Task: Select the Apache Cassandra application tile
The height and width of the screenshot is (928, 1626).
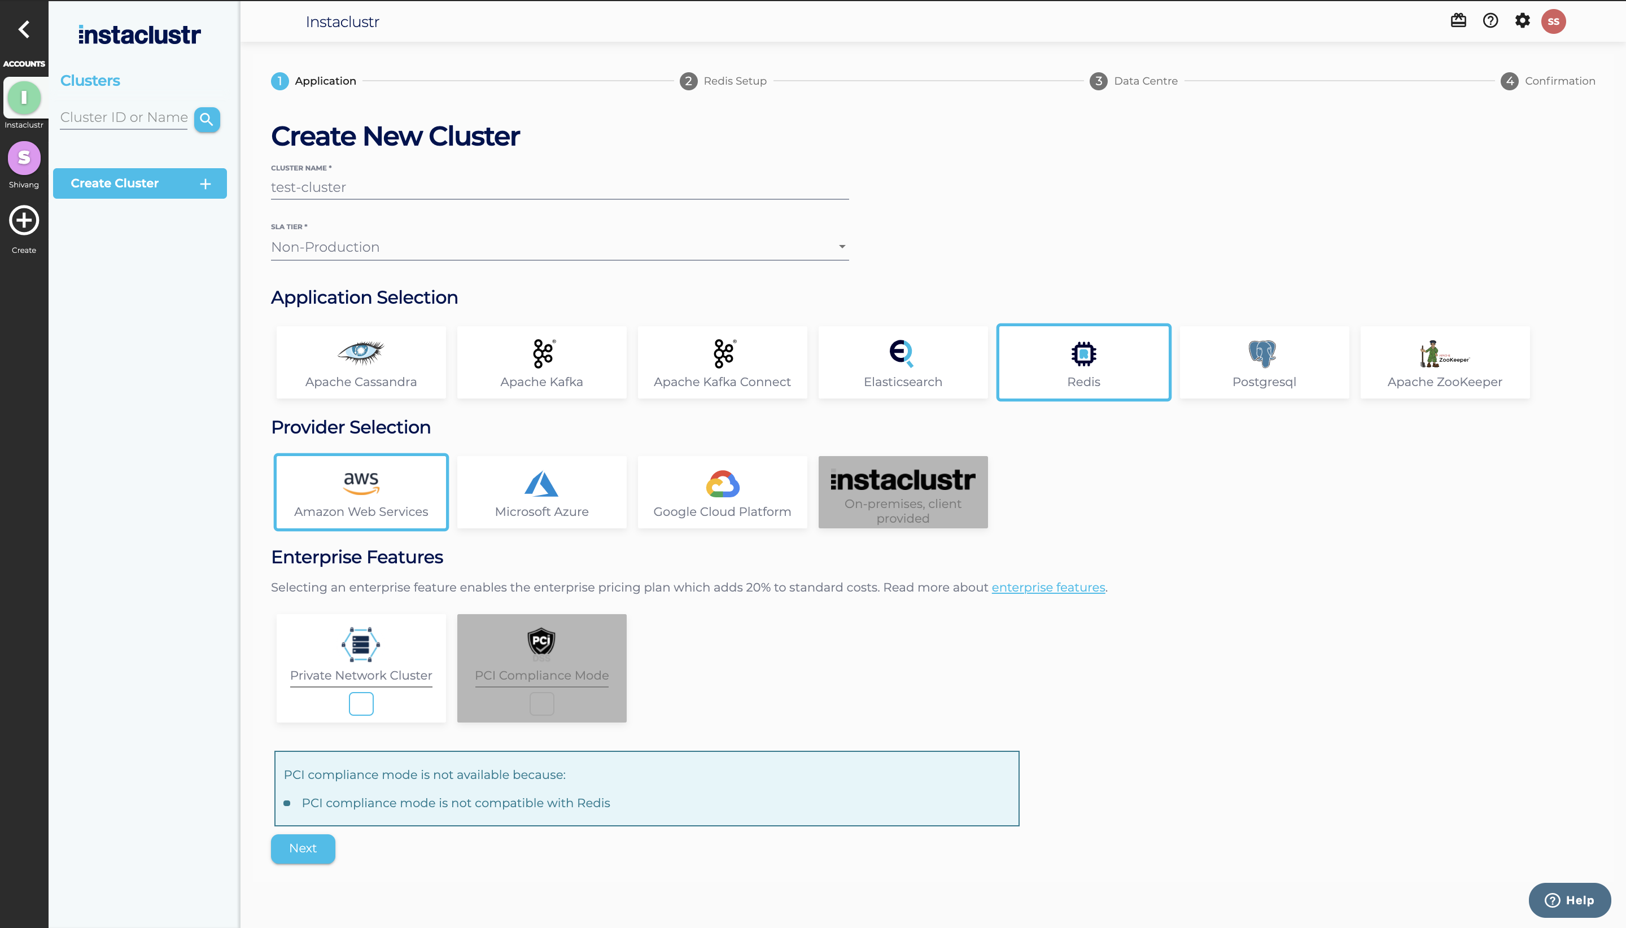Action: click(361, 362)
